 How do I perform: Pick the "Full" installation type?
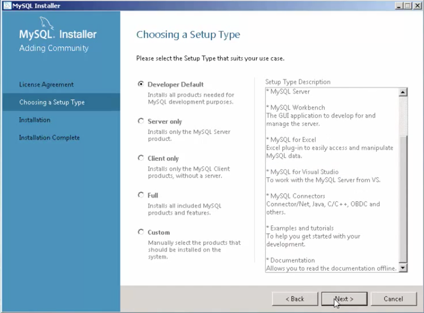coord(141,195)
